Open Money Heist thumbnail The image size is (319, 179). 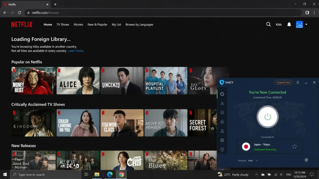[33, 81]
